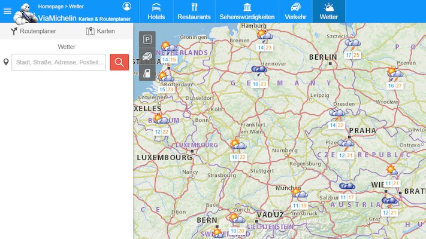Toggle fuel stations layer on map

147,73
